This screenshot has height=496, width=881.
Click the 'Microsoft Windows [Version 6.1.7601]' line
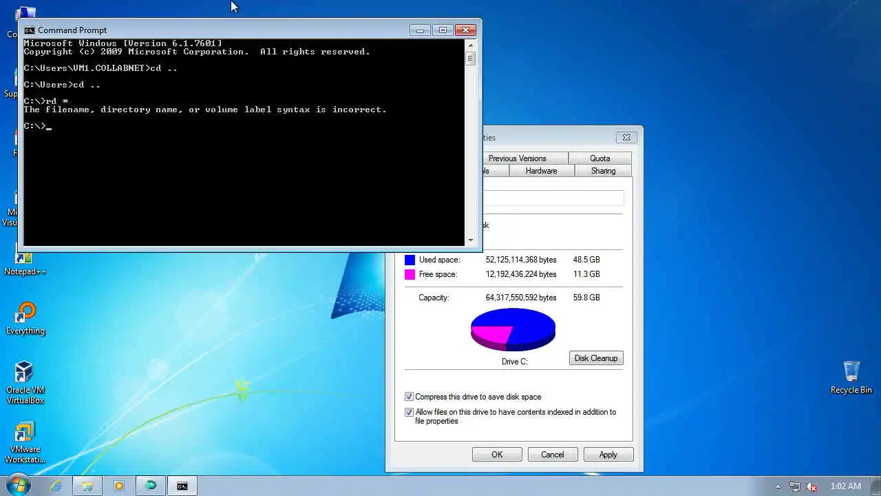click(123, 43)
